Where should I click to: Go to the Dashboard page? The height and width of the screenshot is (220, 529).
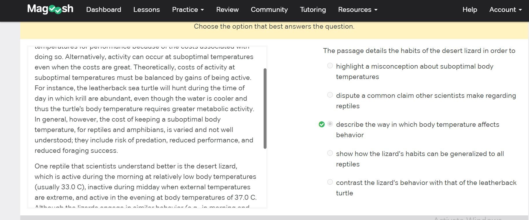coord(104,10)
